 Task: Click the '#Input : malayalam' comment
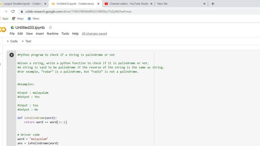[33, 93]
